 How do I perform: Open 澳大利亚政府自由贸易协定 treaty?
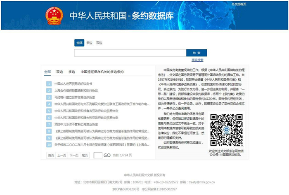[x=86, y=118]
